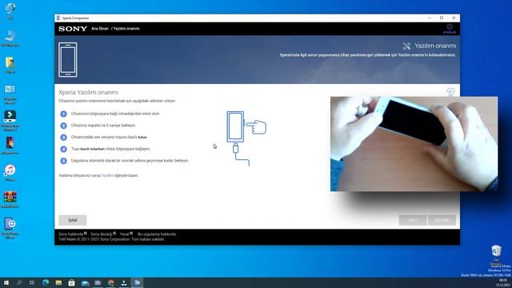Screen dimensions: 512x288
Task: Click the taskbar clock and date
Action: pos(503,282)
